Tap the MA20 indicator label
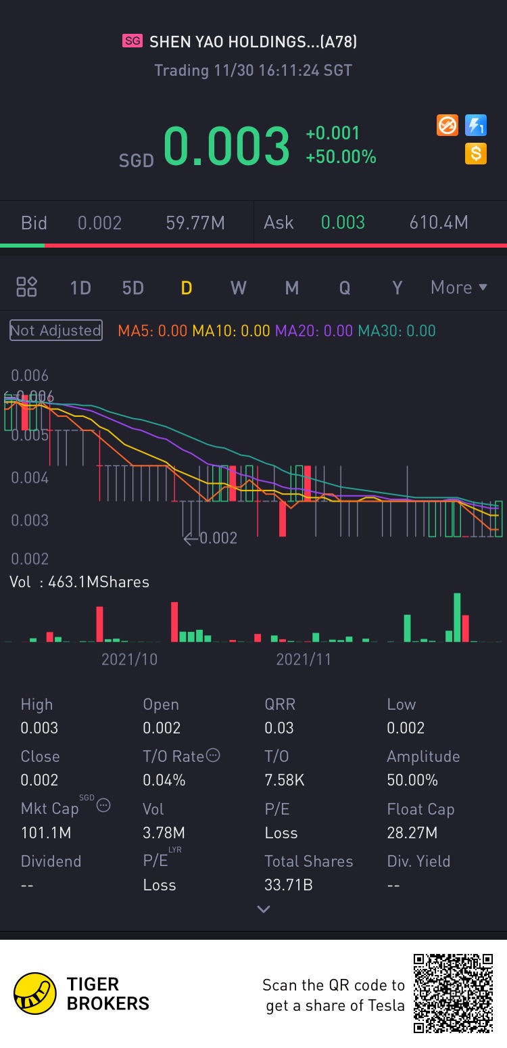 (x=314, y=331)
